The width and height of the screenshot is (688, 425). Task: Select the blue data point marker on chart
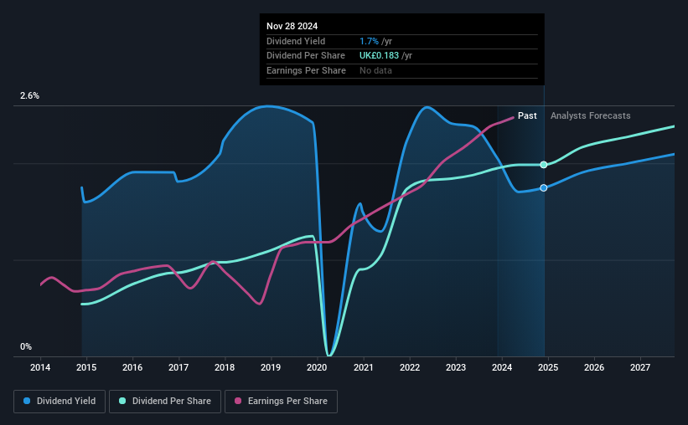544,188
